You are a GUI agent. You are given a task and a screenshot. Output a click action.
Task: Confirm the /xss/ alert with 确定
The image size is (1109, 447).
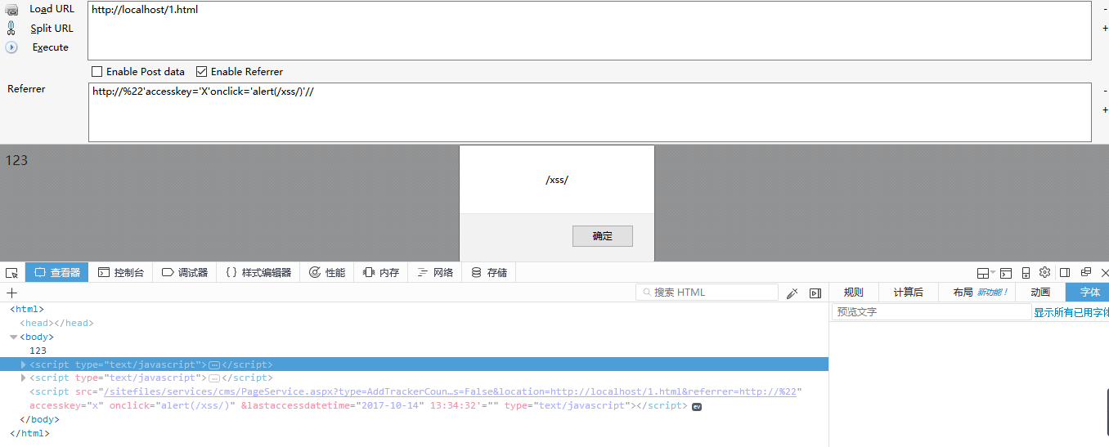pyautogui.click(x=603, y=236)
